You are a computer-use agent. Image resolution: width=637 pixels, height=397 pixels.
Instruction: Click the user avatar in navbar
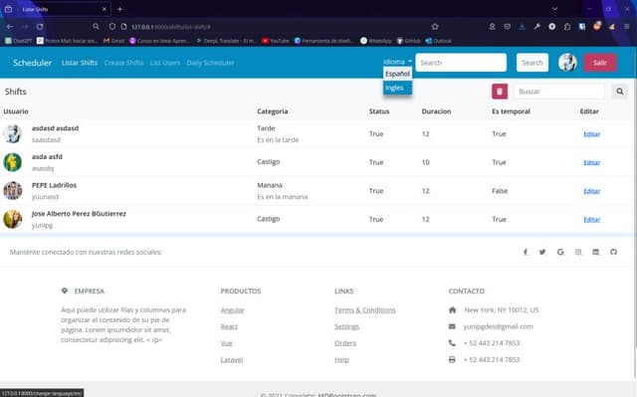click(567, 63)
